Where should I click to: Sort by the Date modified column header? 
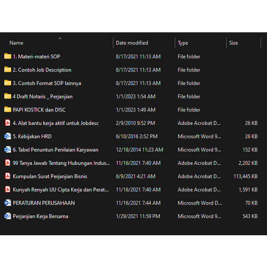132,43
